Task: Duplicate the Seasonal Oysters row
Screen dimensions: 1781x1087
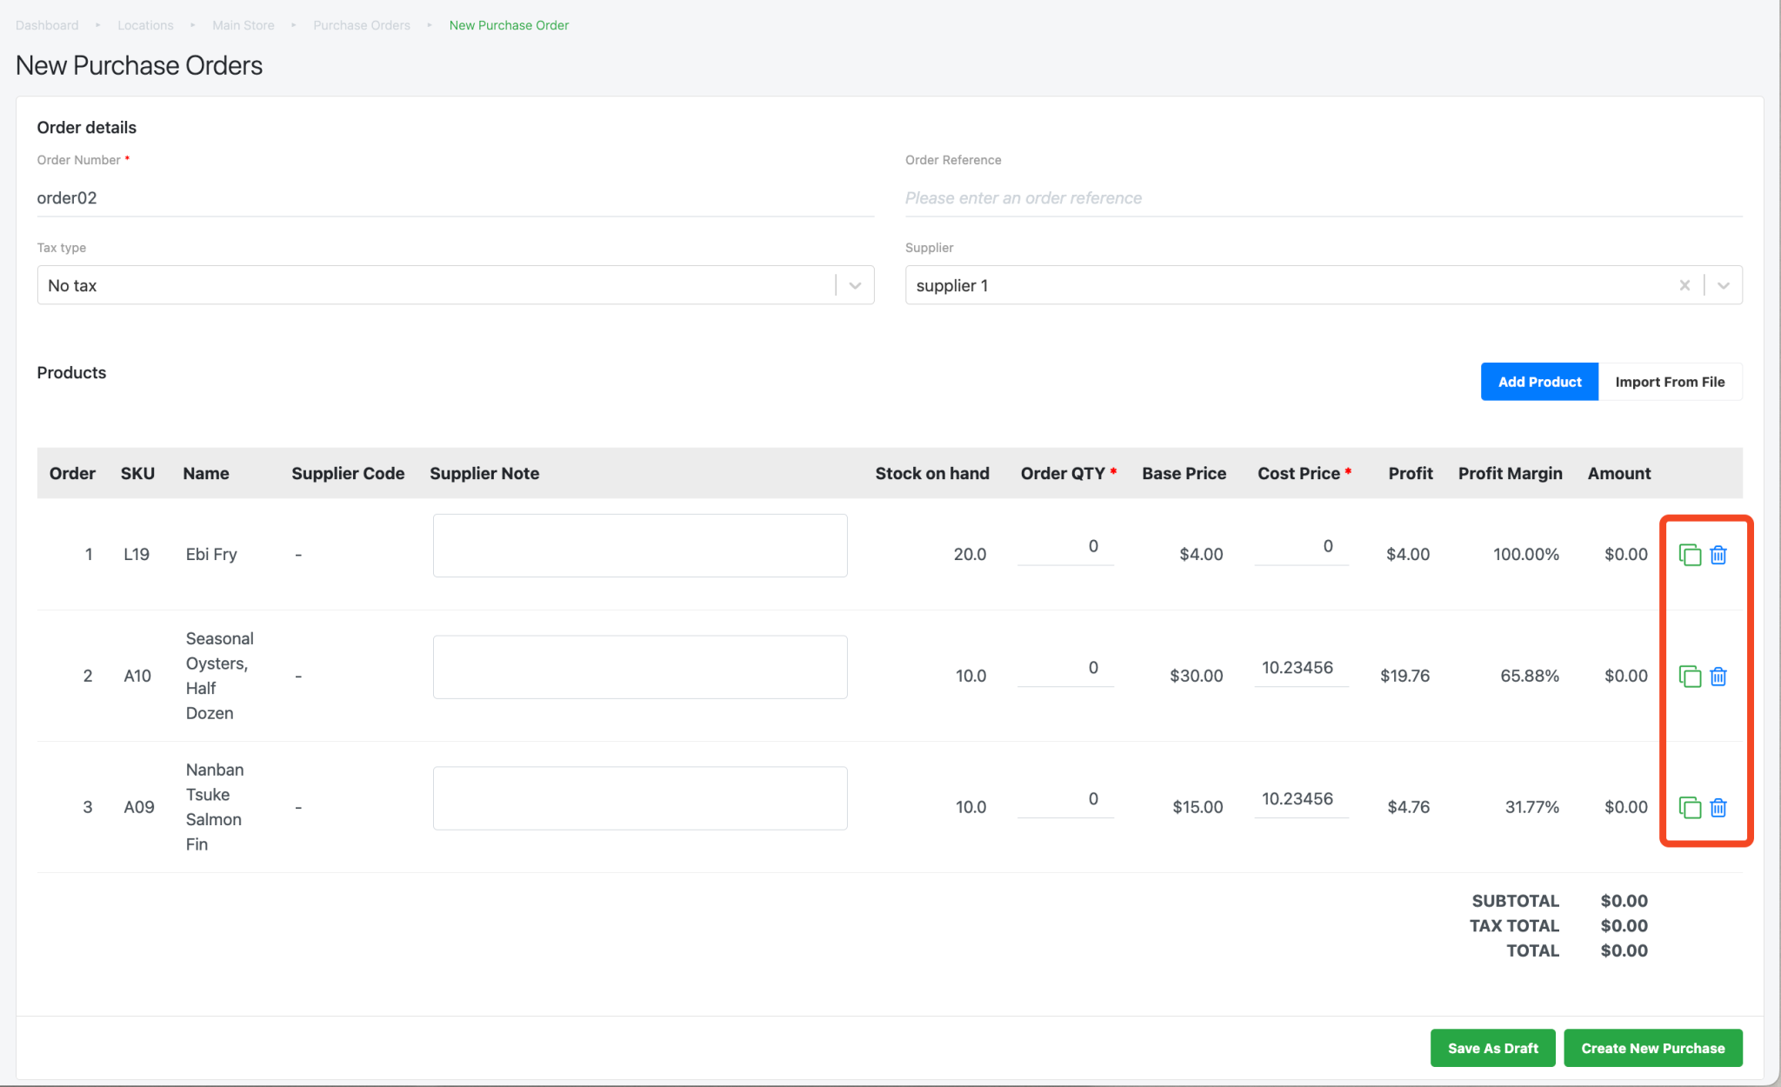Action: 1689,676
